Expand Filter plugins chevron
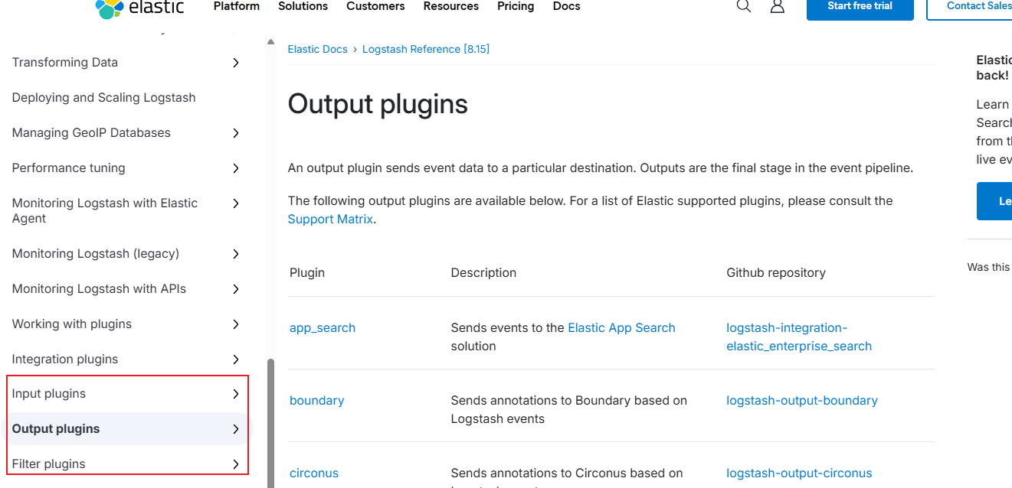1012x488 pixels. [x=236, y=464]
